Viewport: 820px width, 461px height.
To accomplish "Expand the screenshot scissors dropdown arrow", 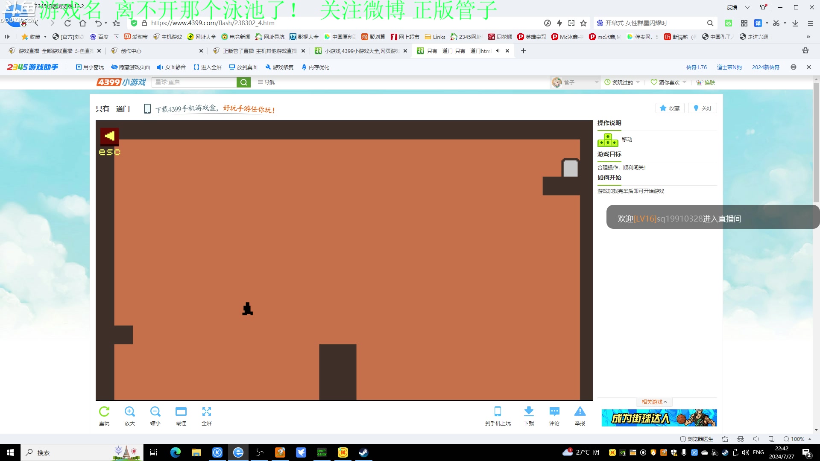I will pos(785,23).
